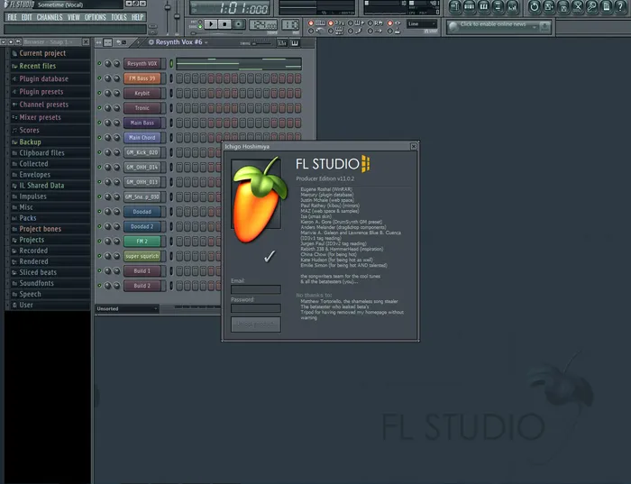Open the project info document icon

tap(607, 6)
